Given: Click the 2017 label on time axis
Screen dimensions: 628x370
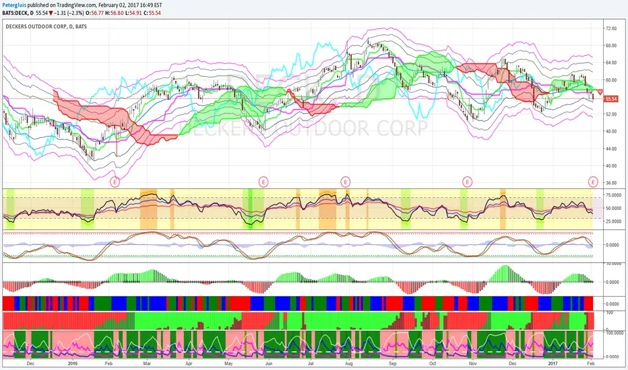Looking at the screenshot, I should point(553,363).
